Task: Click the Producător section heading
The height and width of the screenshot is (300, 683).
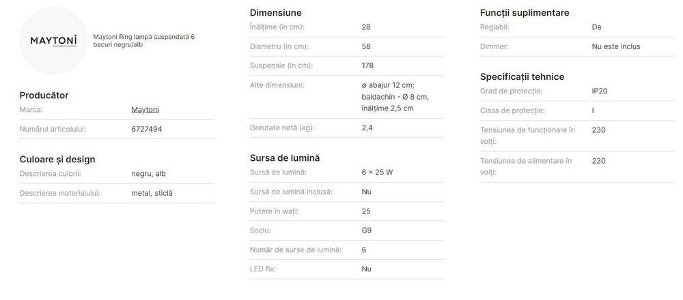Action: click(x=44, y=95)
